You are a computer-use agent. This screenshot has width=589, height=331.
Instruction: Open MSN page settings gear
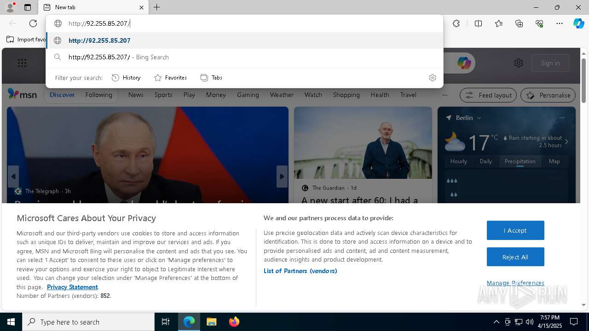(519, 63)
